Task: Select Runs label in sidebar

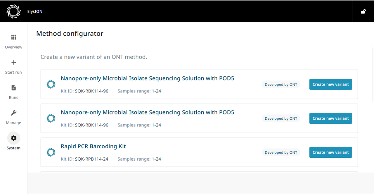Action: (x=14, y=97)
